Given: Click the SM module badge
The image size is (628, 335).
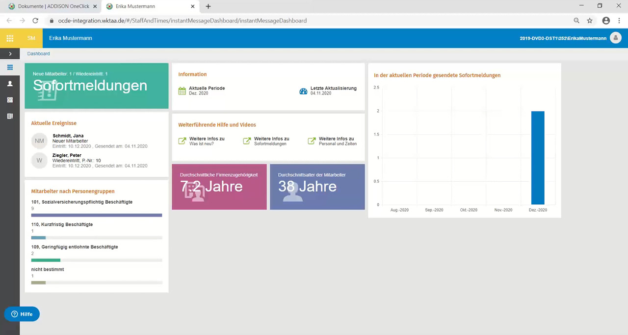Looking at the screenshot, I should click(x=31, y=38).
